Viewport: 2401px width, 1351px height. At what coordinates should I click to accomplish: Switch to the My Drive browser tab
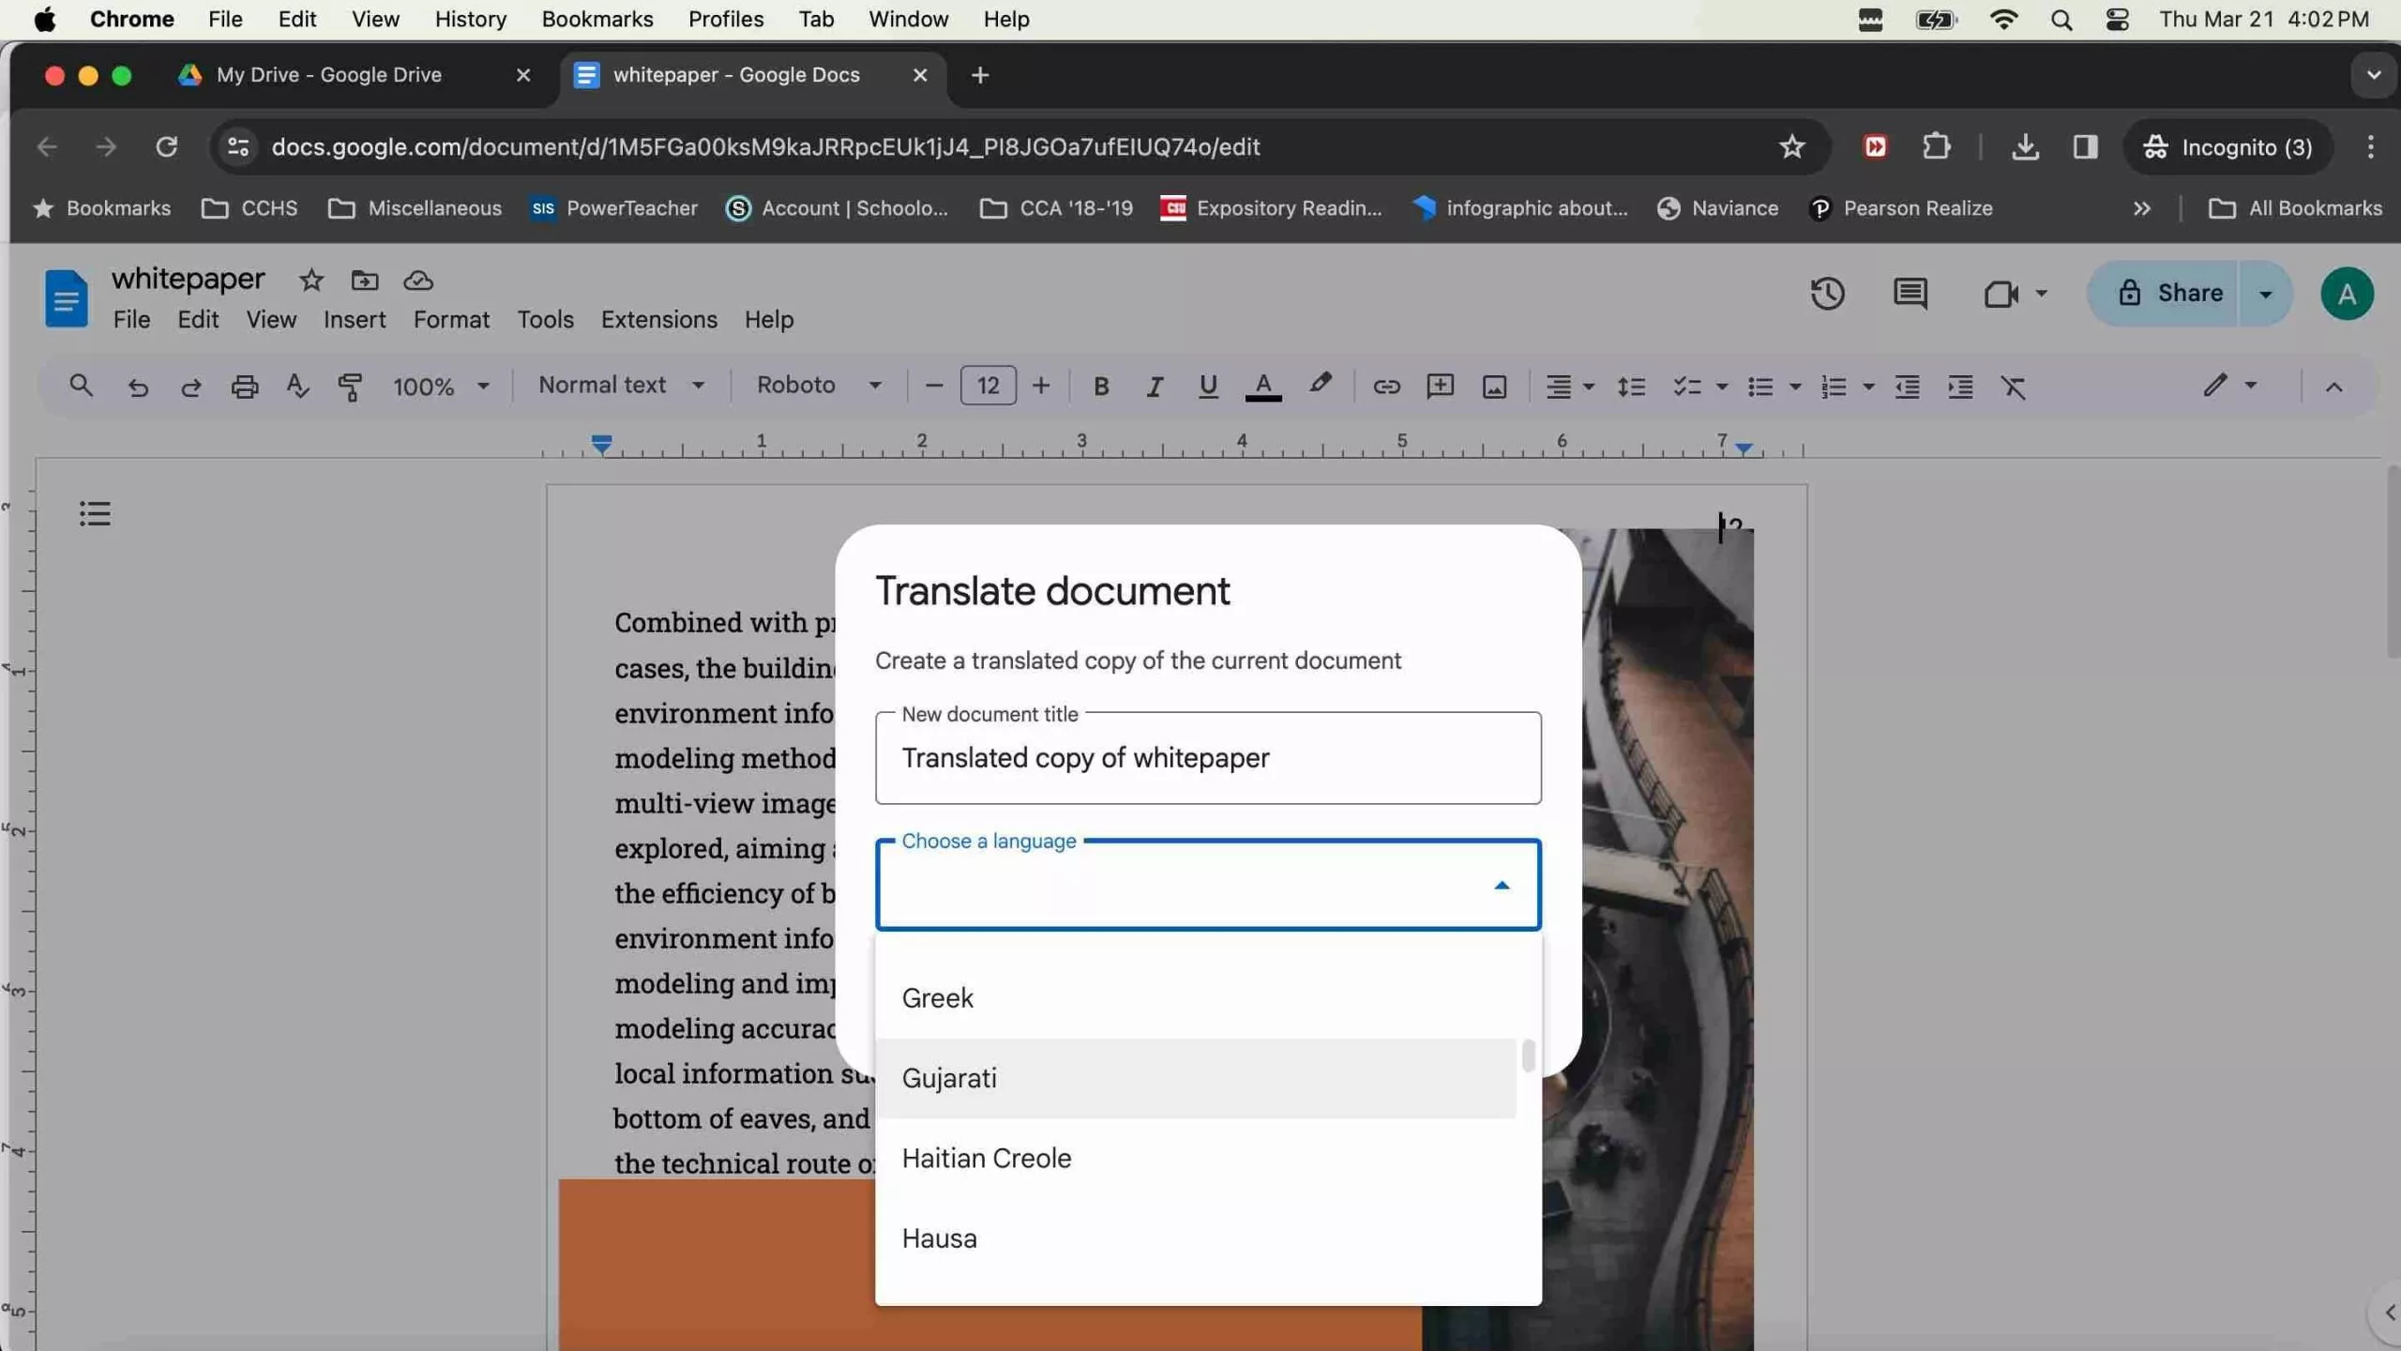[x=328, y=75]
